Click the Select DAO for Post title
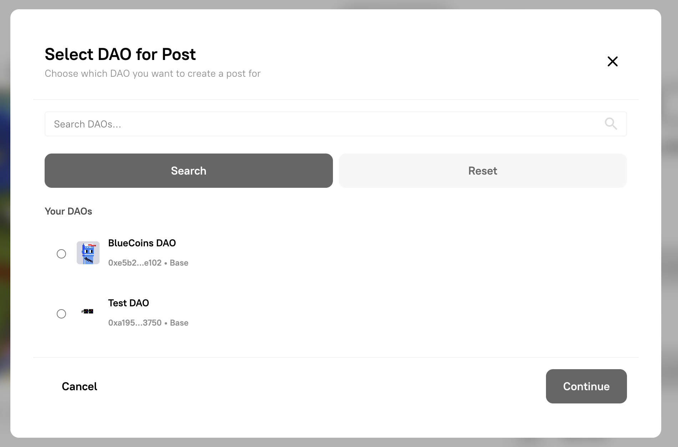This screenshot has height=447, width=678. [x=120, y=54]
